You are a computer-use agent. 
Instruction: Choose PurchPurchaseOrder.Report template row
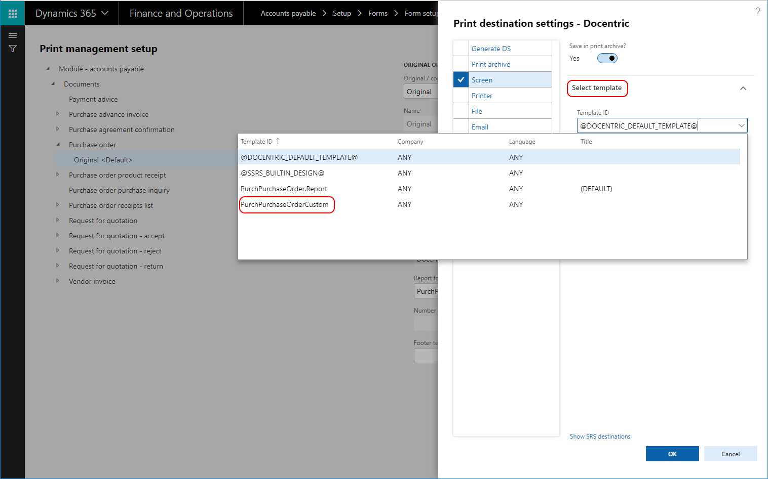coord(489,189)
